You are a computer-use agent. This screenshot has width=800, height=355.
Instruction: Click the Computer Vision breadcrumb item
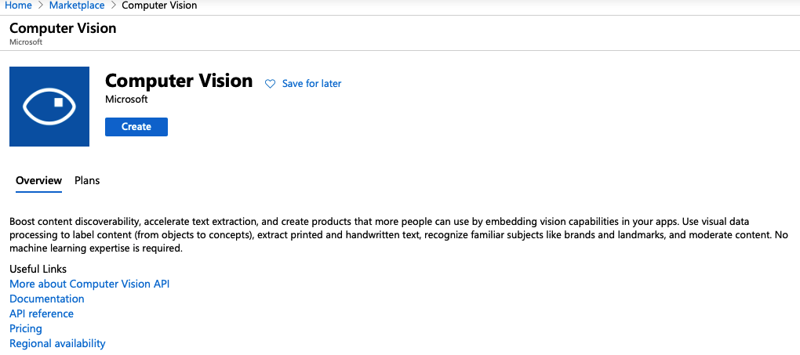click(159, 5)
